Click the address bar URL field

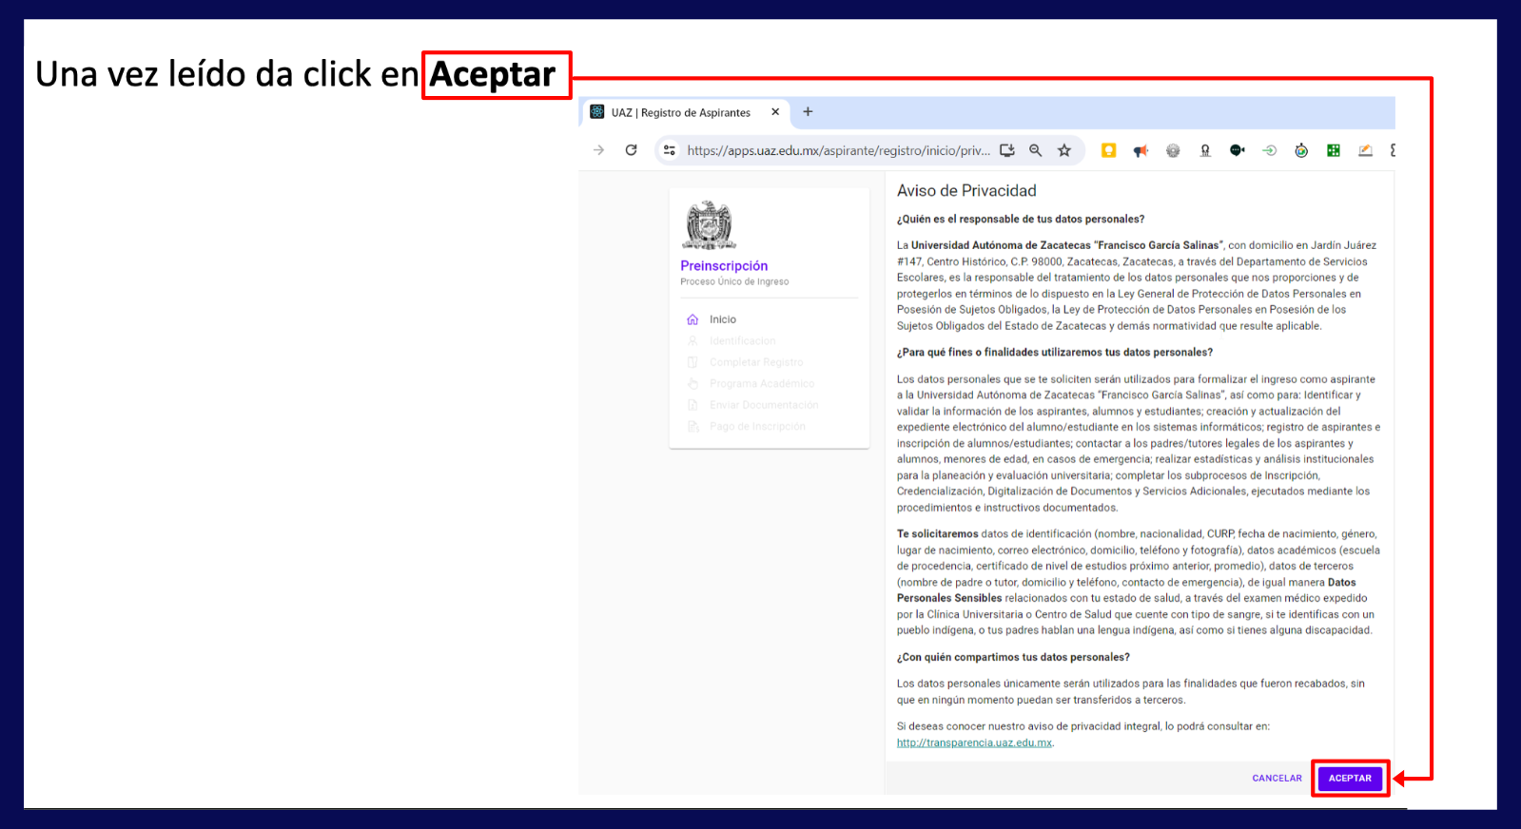837,150
